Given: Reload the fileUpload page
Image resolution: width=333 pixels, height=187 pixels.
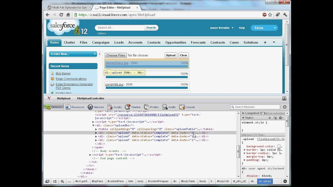Looking at the screenshot, I should (x=61, y=15).
